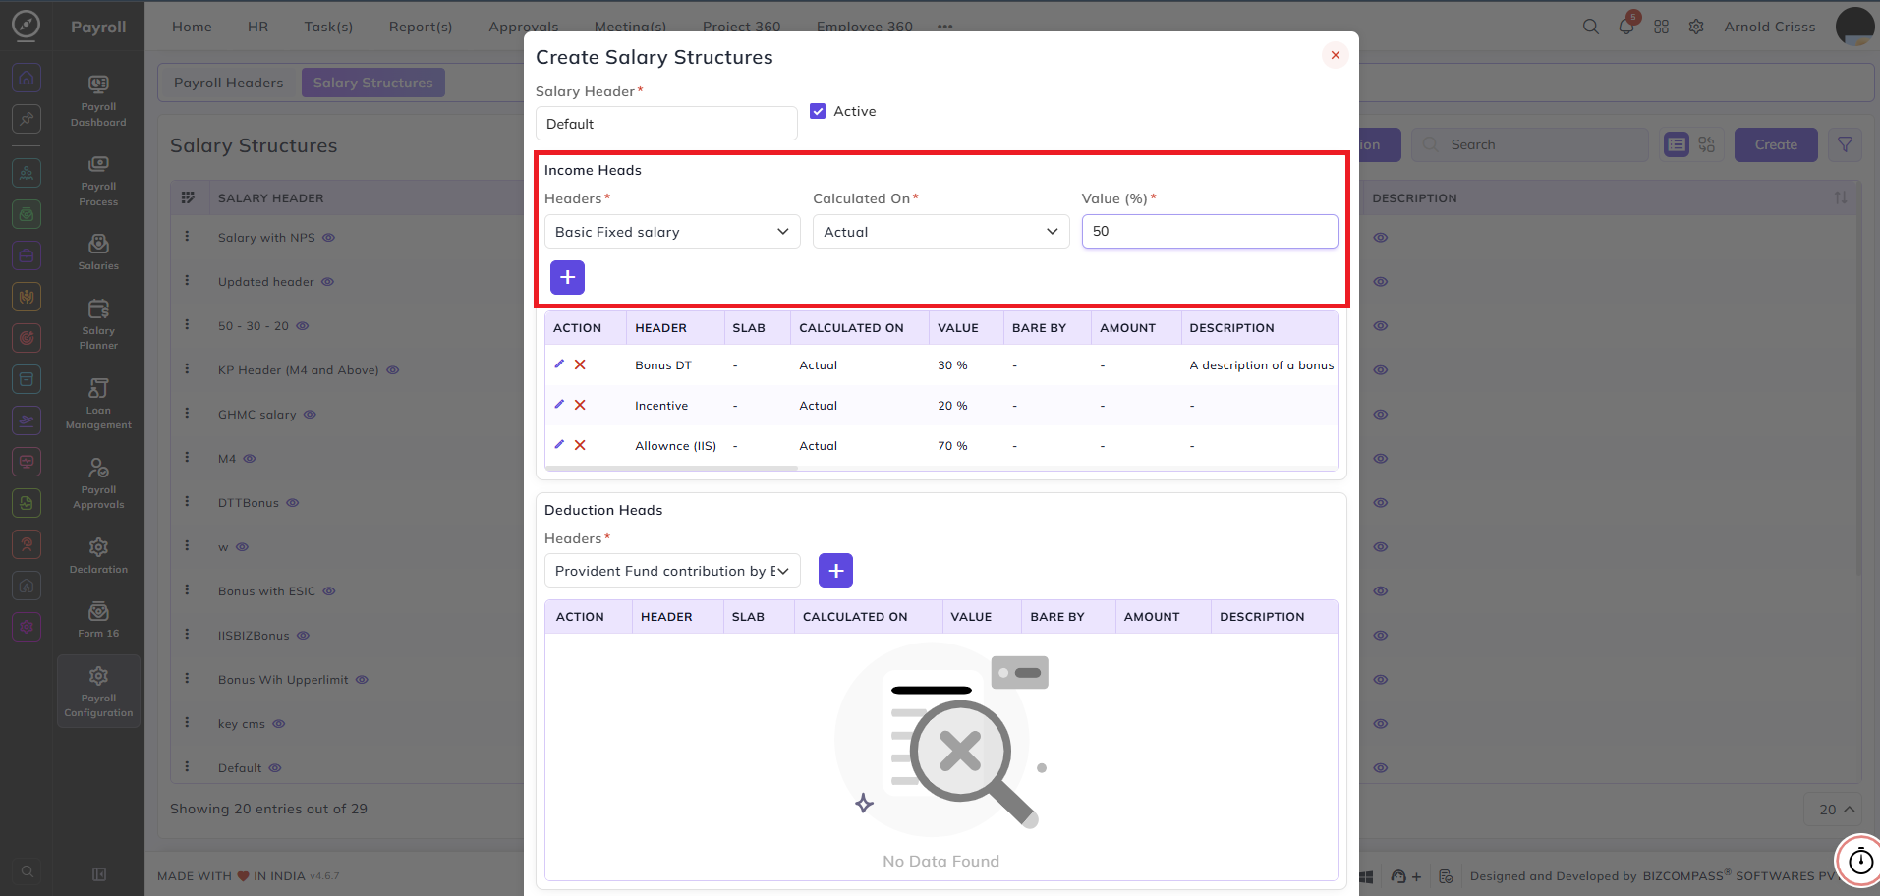Add income head with plus button
Screen dimensions: 1880x896
[567, 277]
